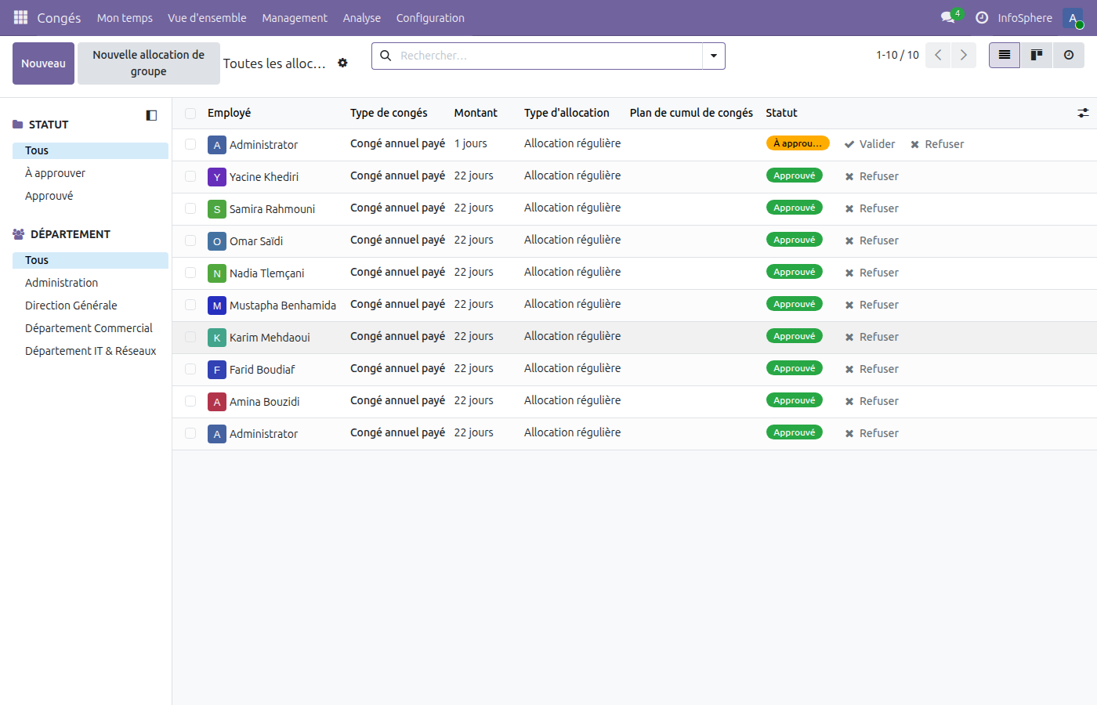Check the box for Omar Saïdi
This screenshot has height=705, width=1097.
pos(190,240)
